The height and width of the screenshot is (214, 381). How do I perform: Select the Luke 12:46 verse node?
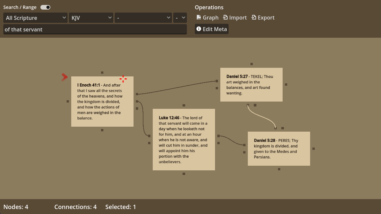pos(184,139)
